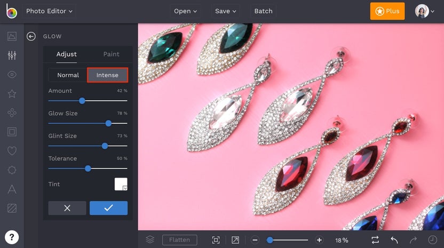Open the Overlays badge sidebar icon
Image resolution: width=444 pixels, height=248 pixels.
click(12, 170)
